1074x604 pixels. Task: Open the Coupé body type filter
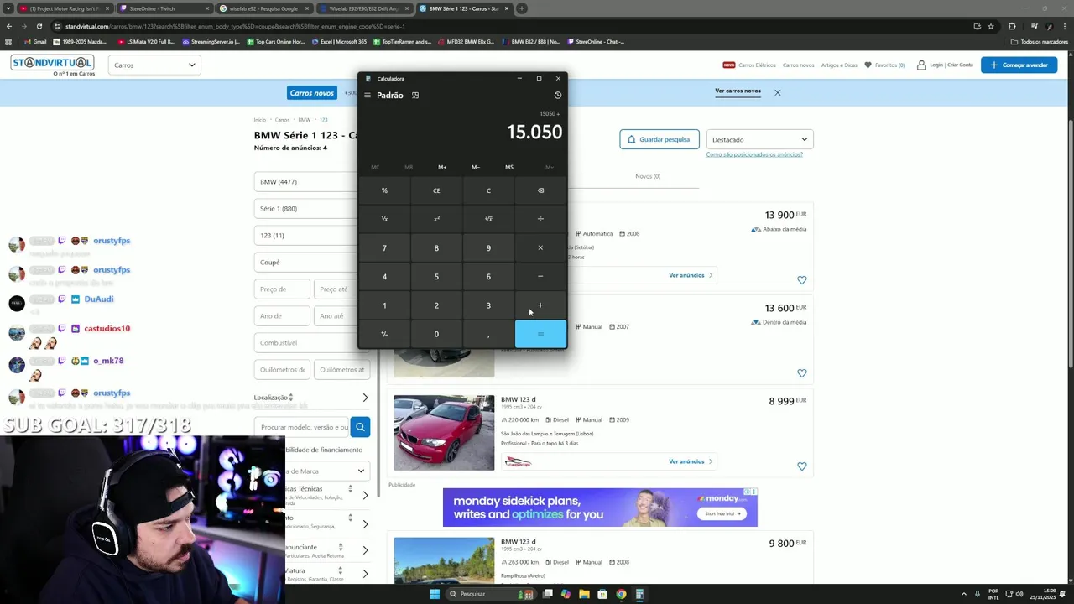[x=307, y=262]
